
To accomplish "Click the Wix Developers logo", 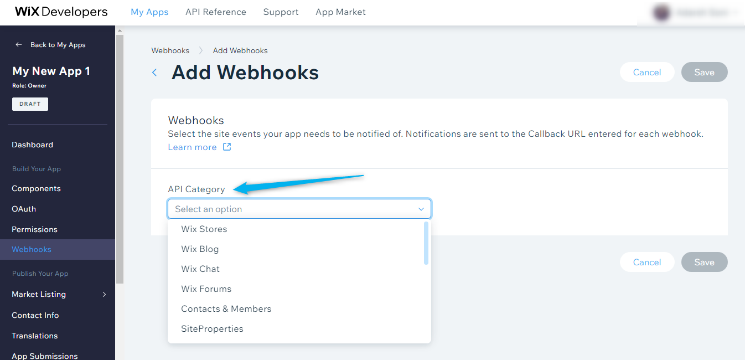I will (x=61, y=12).
